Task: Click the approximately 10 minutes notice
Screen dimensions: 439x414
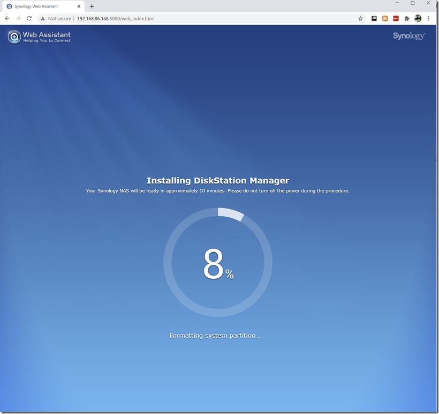Action: click(x=218, y=191)
